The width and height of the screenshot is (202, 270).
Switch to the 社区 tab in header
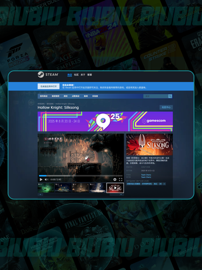[76, 75]
